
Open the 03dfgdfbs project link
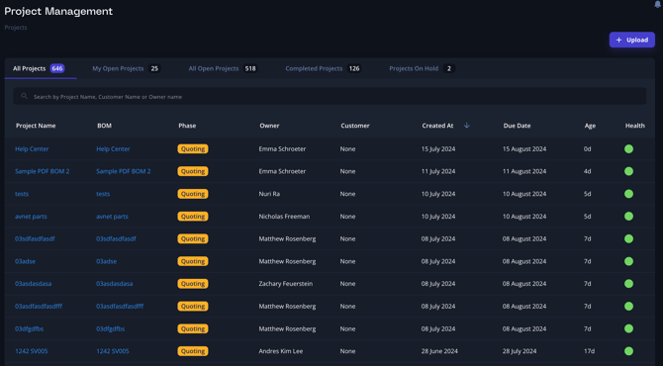(29, 328)
